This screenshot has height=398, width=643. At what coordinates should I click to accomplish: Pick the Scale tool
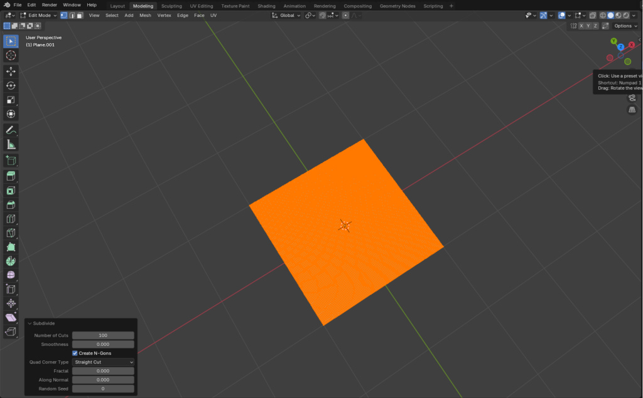click(11, 100)
